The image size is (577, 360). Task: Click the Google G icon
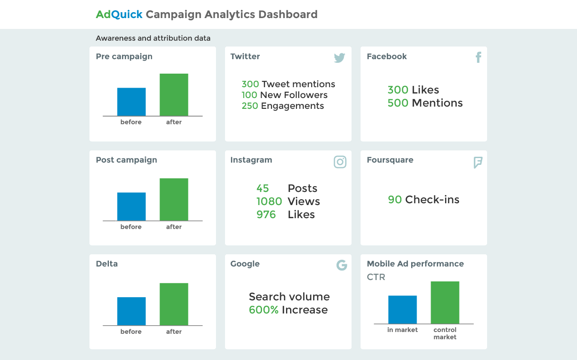(342, 265)
